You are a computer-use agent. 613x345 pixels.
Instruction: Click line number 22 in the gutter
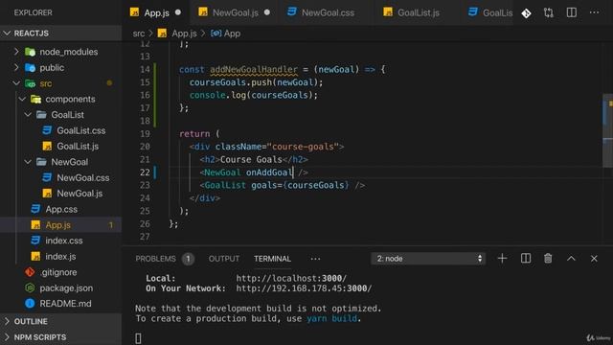[x=145, y=172]
